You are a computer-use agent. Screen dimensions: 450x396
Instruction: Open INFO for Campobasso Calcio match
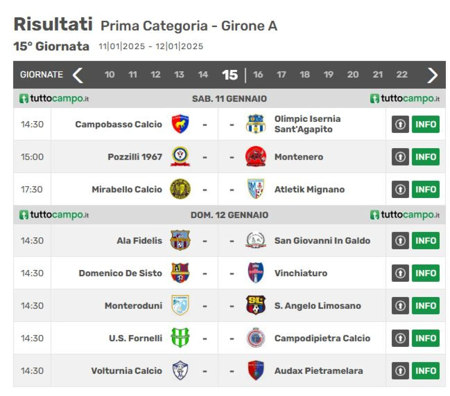(x=426, y=124)
